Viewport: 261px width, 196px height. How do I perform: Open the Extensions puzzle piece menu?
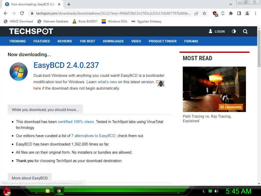(x=231, y=13)
